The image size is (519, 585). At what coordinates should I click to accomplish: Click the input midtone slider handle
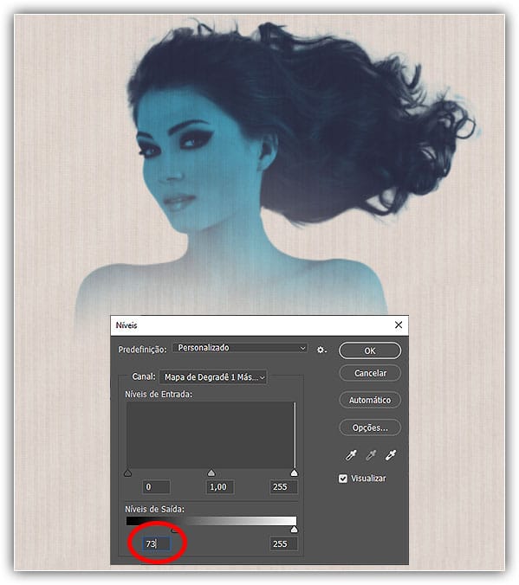[211, 473]
